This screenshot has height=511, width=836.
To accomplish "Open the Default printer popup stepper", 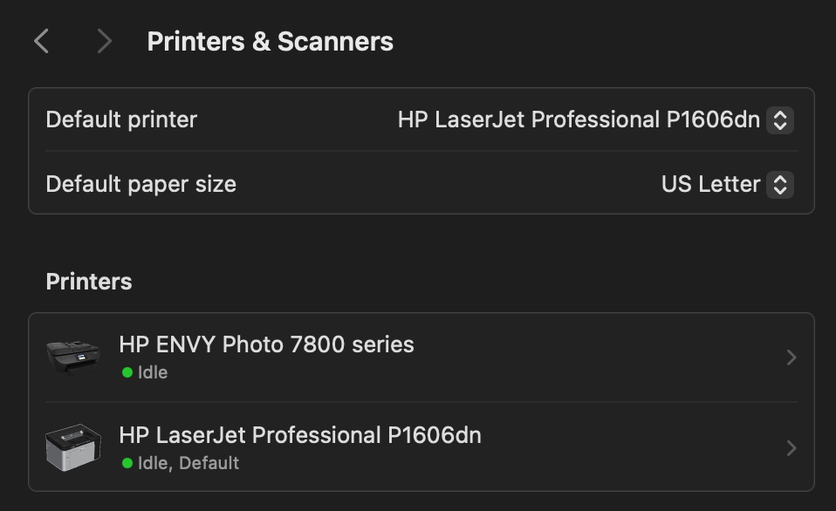I will click(780, 119).
